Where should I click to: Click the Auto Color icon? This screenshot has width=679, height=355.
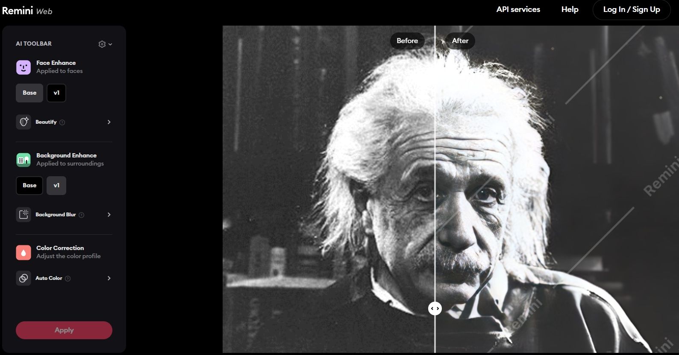(24, 278)
